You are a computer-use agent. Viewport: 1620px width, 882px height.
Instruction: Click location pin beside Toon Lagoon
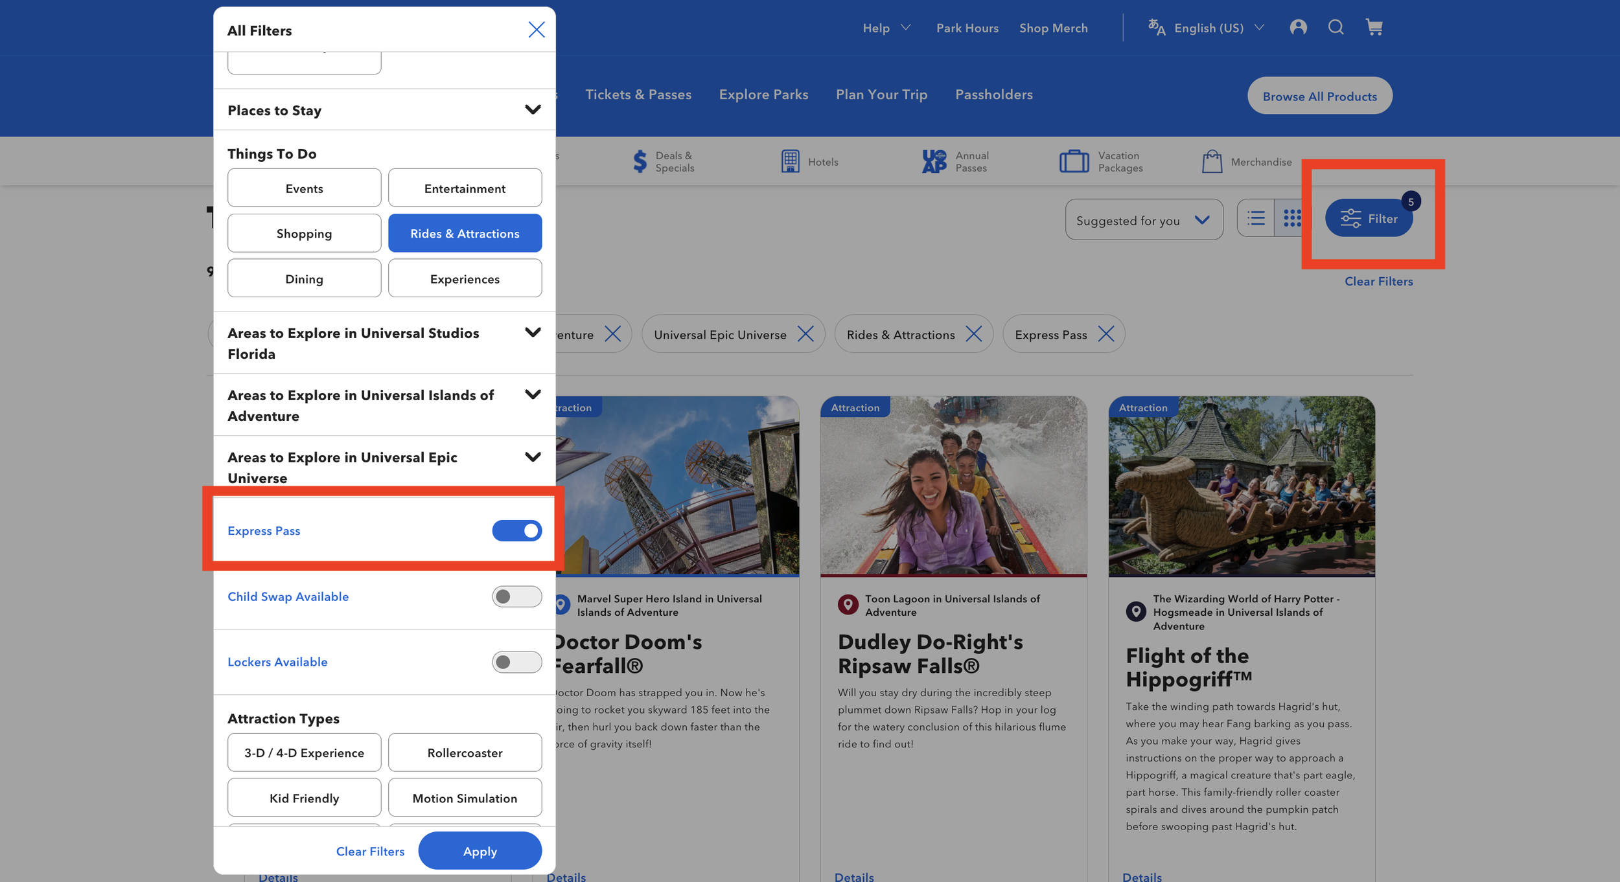(x=848, y=605)
